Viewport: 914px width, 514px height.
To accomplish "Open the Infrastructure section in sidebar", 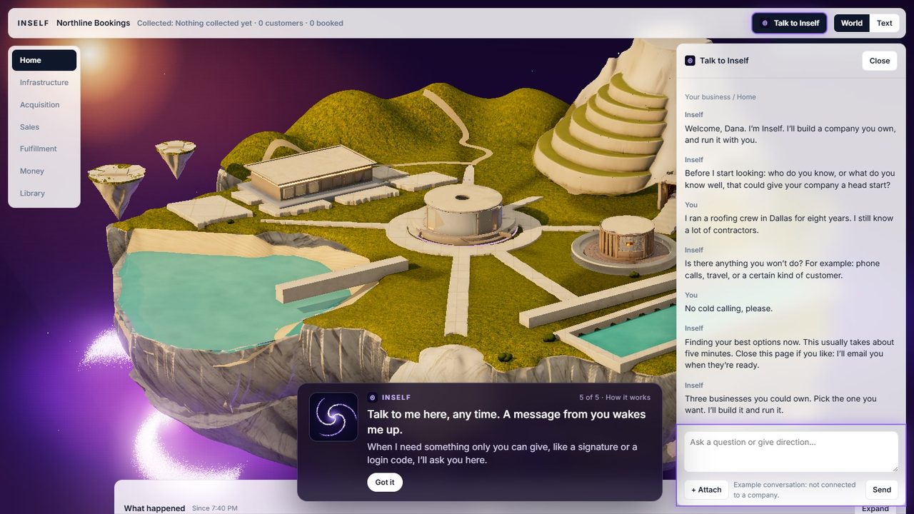I will click(44, 83).
